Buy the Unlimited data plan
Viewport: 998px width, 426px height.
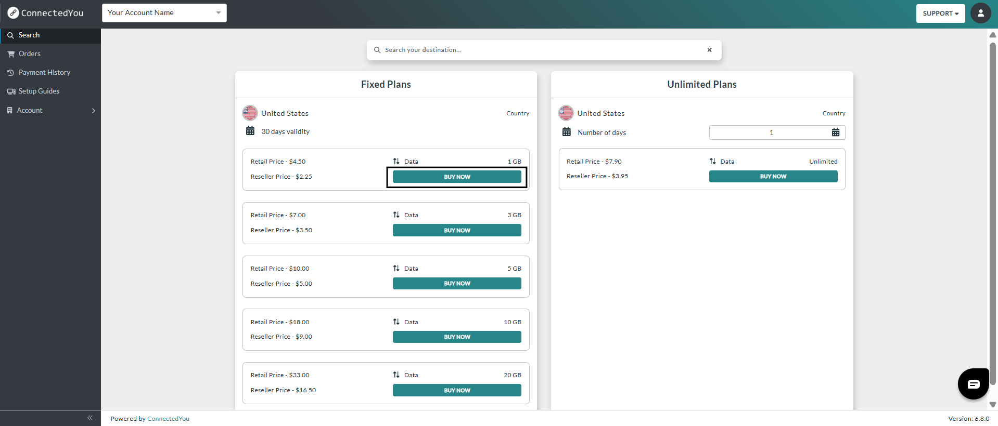coord(773,177)
